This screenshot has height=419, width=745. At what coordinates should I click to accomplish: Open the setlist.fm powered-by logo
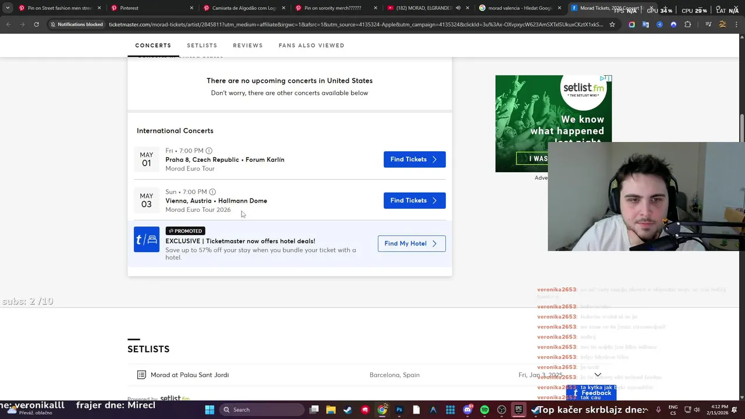[175, 399]
